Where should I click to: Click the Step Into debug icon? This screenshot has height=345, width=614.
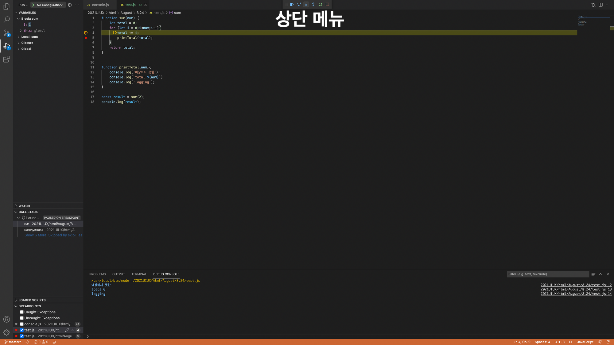[x=306, y=5]
